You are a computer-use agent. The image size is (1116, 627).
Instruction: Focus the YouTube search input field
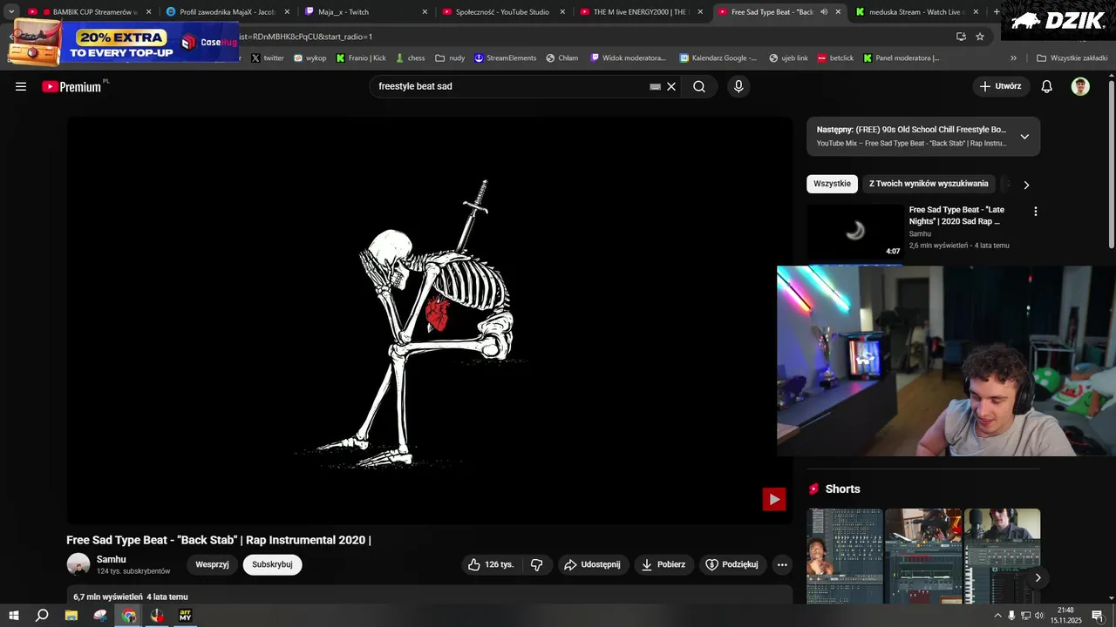coord(511,86)
